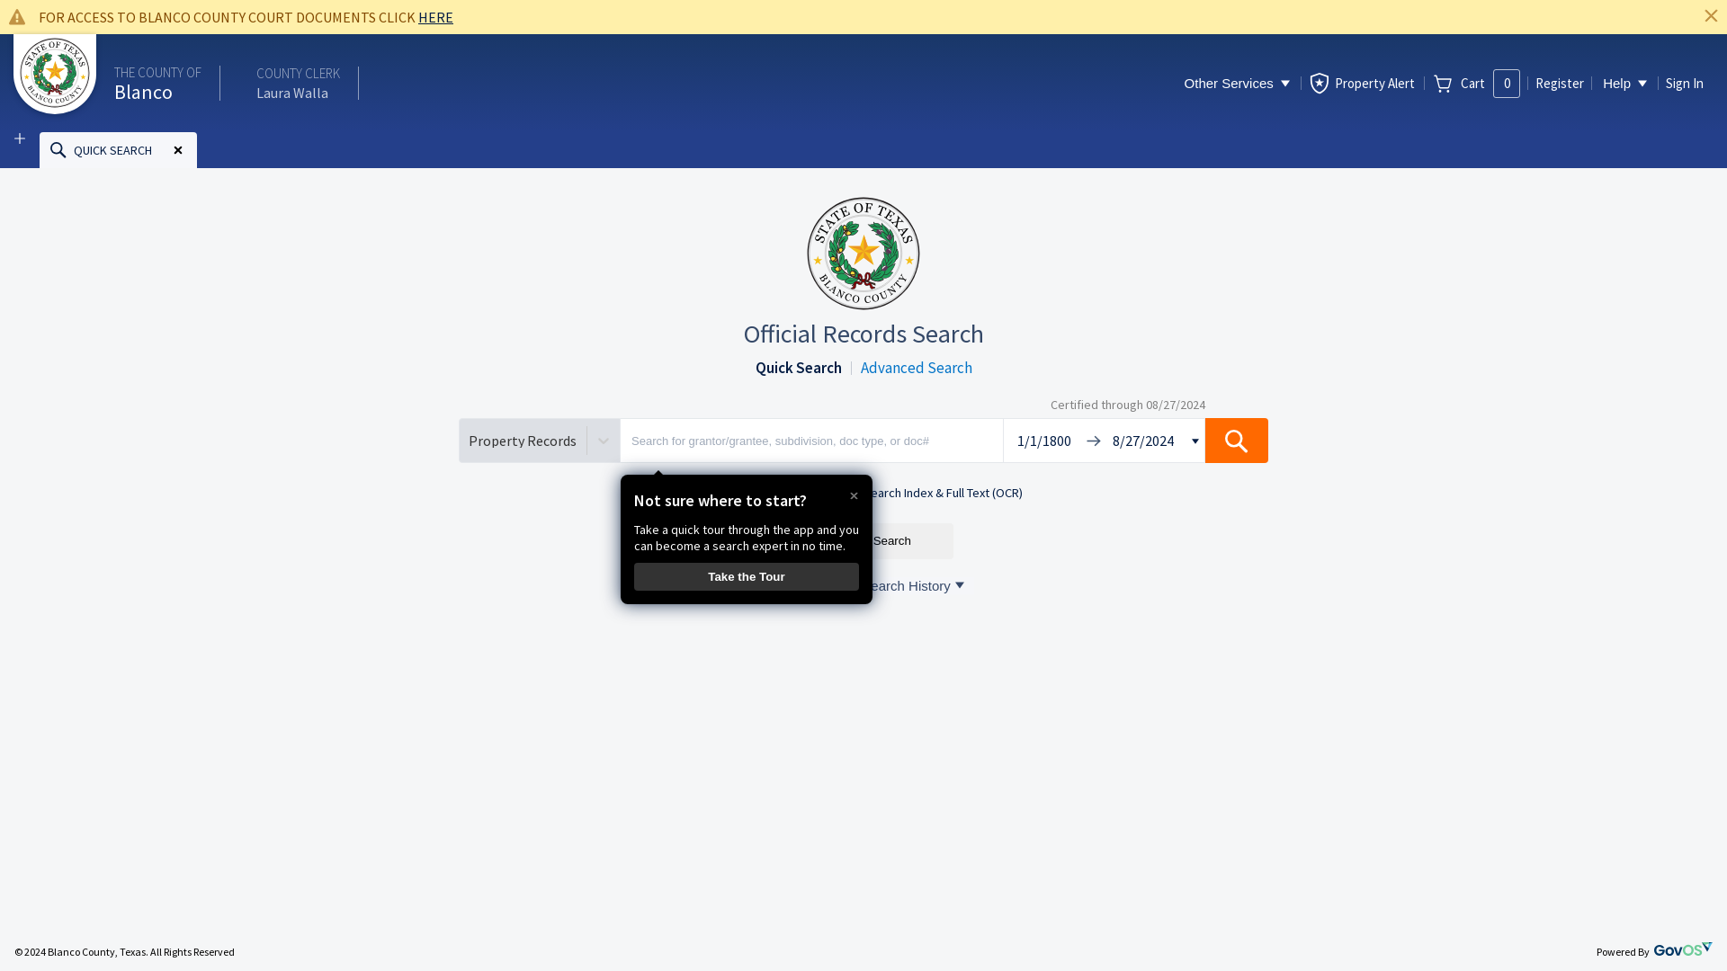Open the GovOS powered-by logo
Viewport: 1727px width, 971px height.
pyautogui.click(x=1682, y=949)
